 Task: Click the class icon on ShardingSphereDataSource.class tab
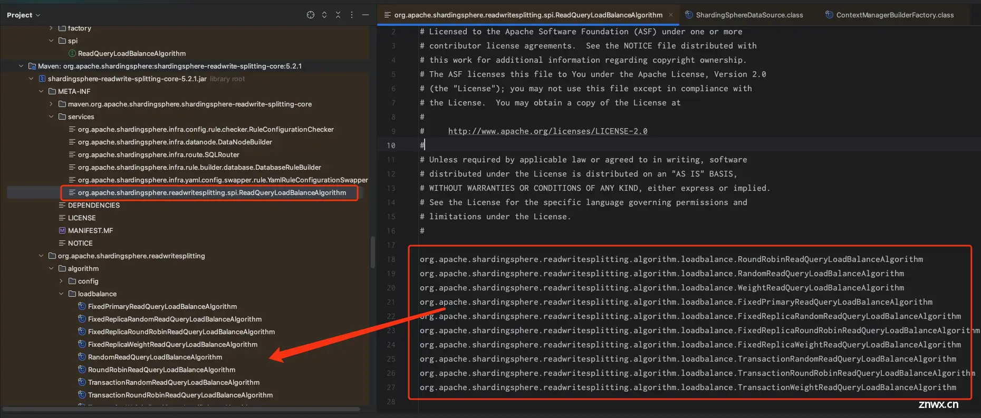689,15
